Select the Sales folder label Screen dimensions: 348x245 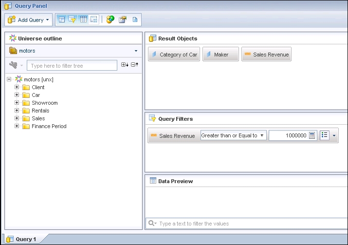tap(38, 118)
